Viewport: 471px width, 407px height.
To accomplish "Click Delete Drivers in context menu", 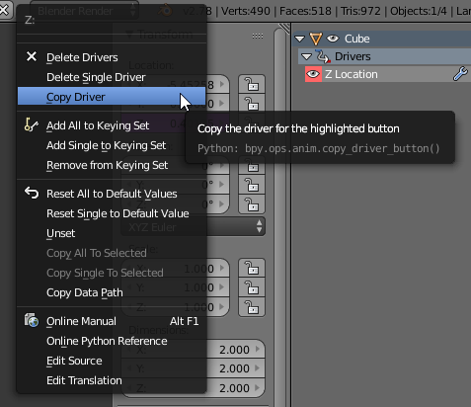I will coord(112,57).
